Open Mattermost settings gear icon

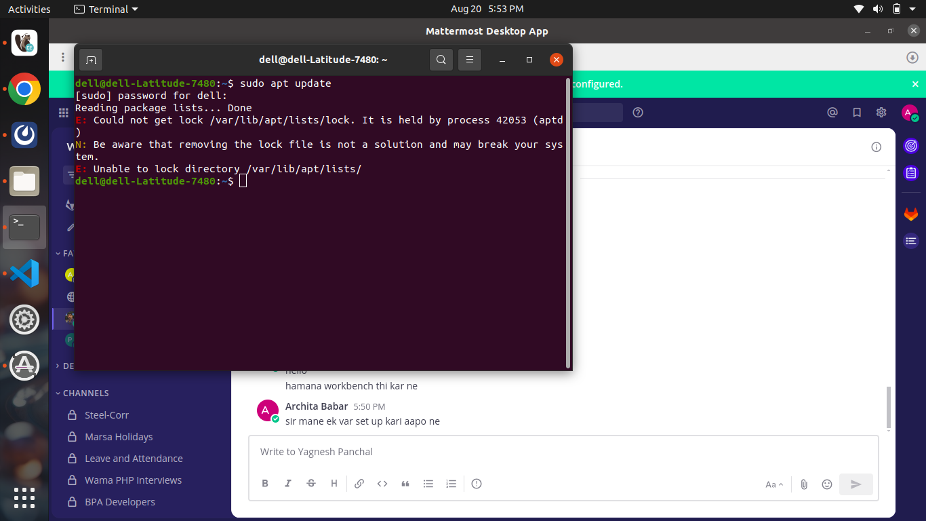pos(881,113)
